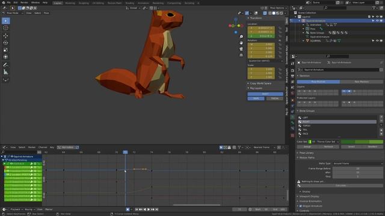Toggle visibility eye of squirrel collection

(x=377, y=17)
